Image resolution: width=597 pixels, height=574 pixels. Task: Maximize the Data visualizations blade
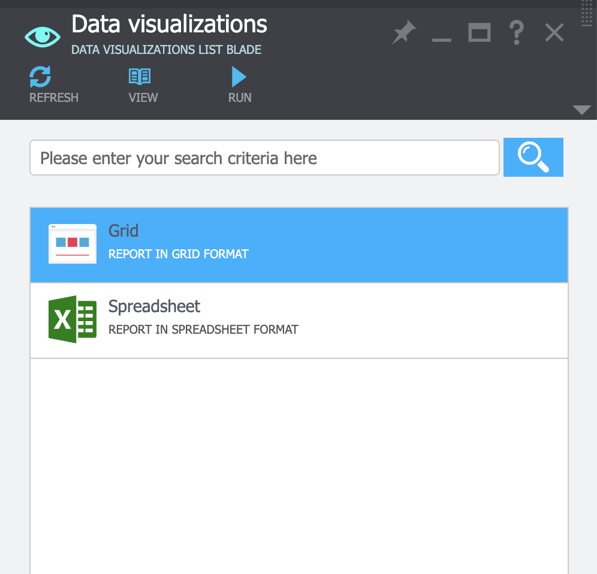(x=479, y=33)
